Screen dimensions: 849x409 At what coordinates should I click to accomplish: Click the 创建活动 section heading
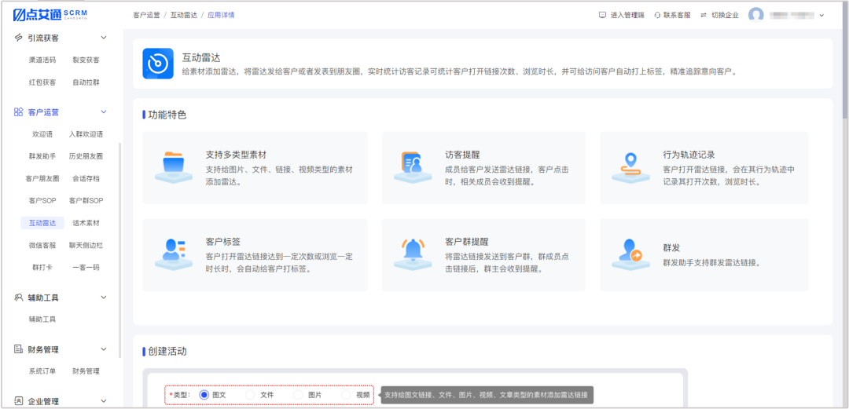(167, 351)
